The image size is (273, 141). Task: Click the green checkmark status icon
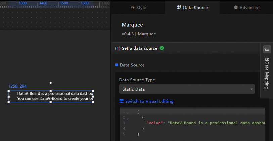coord(162,48)
